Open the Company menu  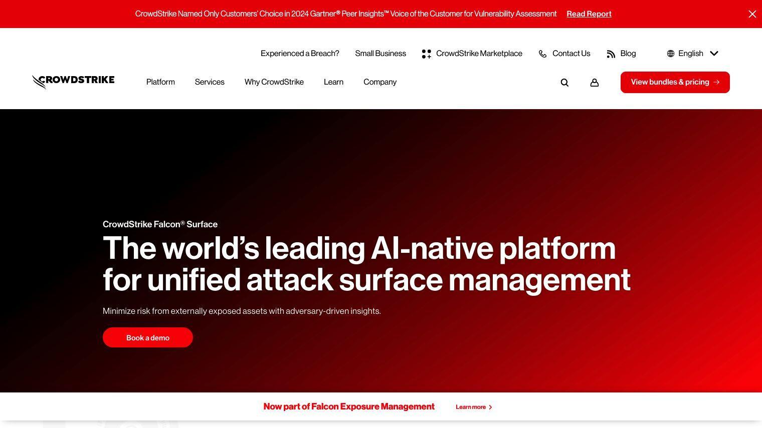380,82
